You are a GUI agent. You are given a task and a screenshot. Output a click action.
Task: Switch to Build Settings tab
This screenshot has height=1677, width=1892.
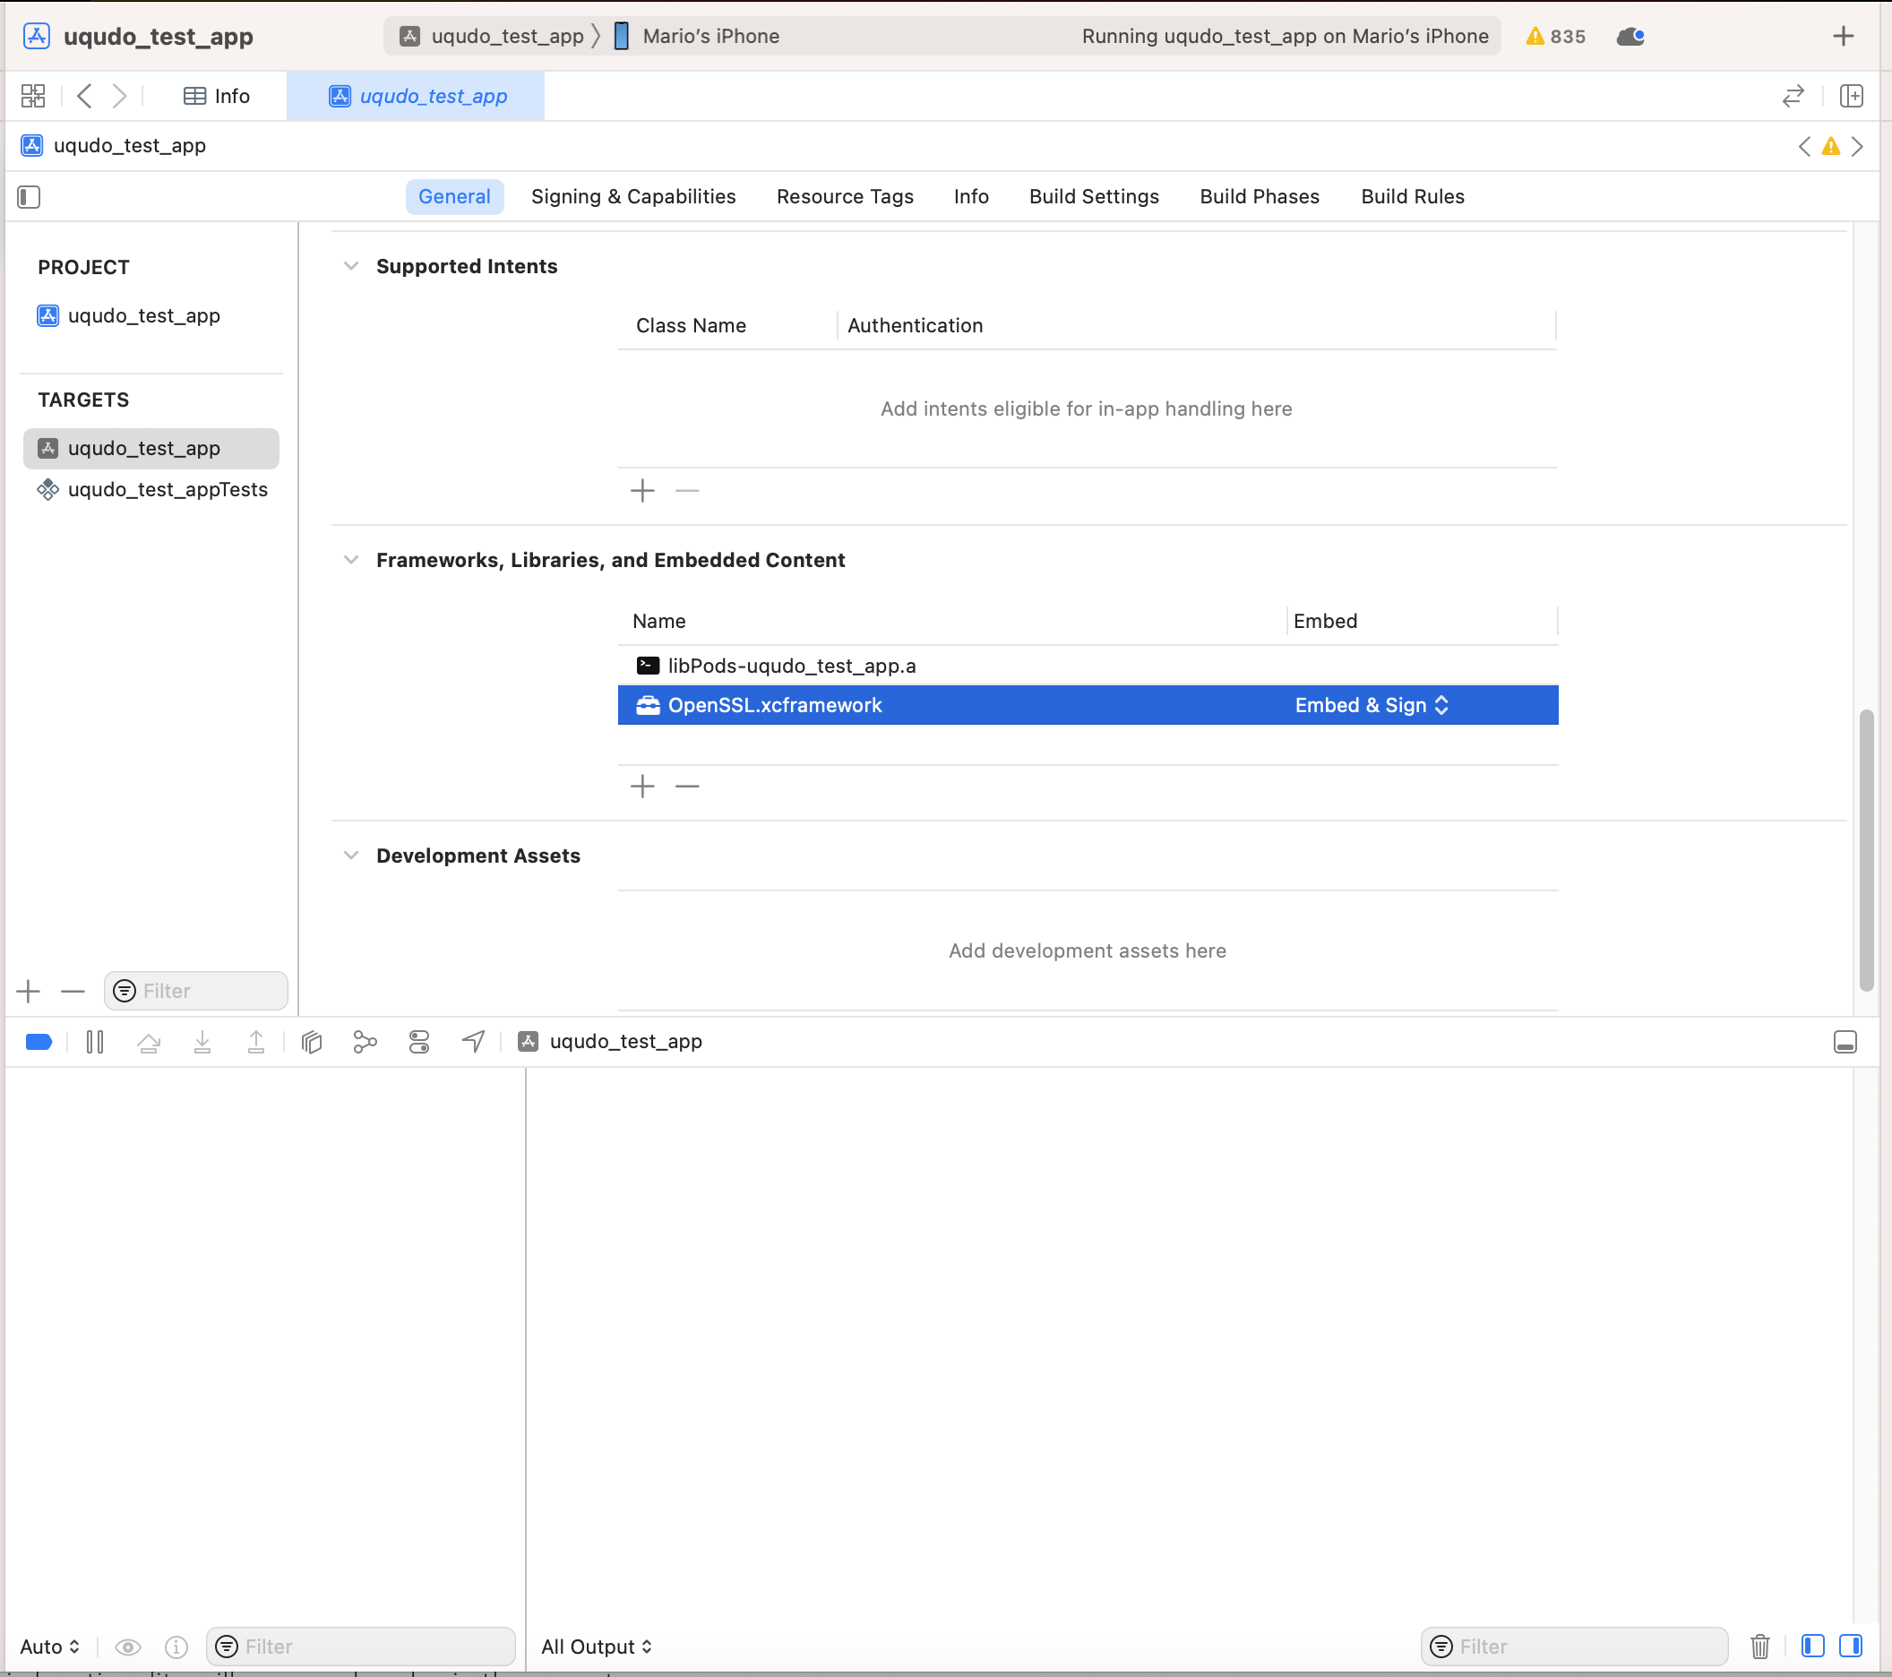pyautogui.click(x=1093, y=197)
